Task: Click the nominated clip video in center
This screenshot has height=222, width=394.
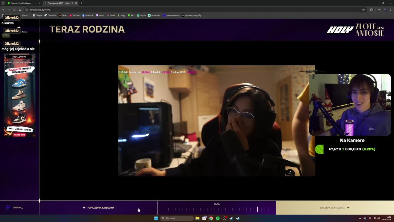Action: coord(217,121)
